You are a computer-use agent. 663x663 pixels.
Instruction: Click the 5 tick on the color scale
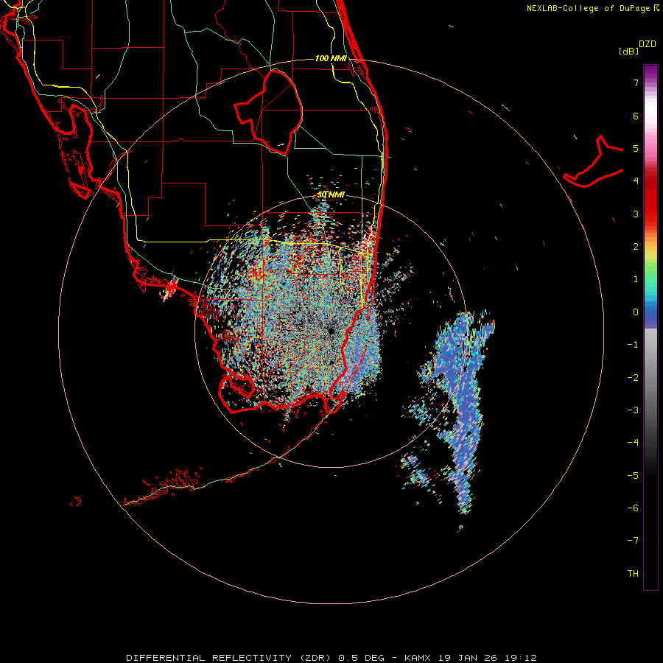[636, 148]
